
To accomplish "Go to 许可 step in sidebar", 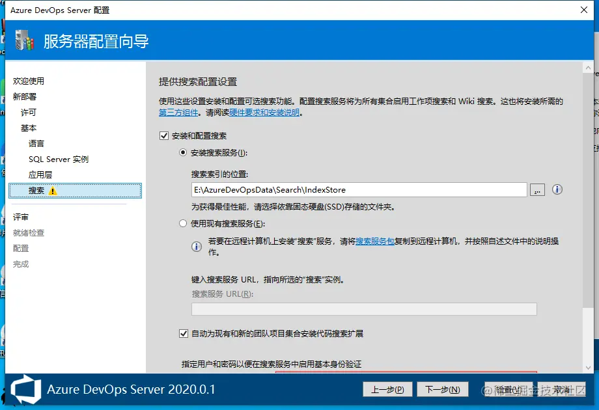I will (x=28, y=112).
